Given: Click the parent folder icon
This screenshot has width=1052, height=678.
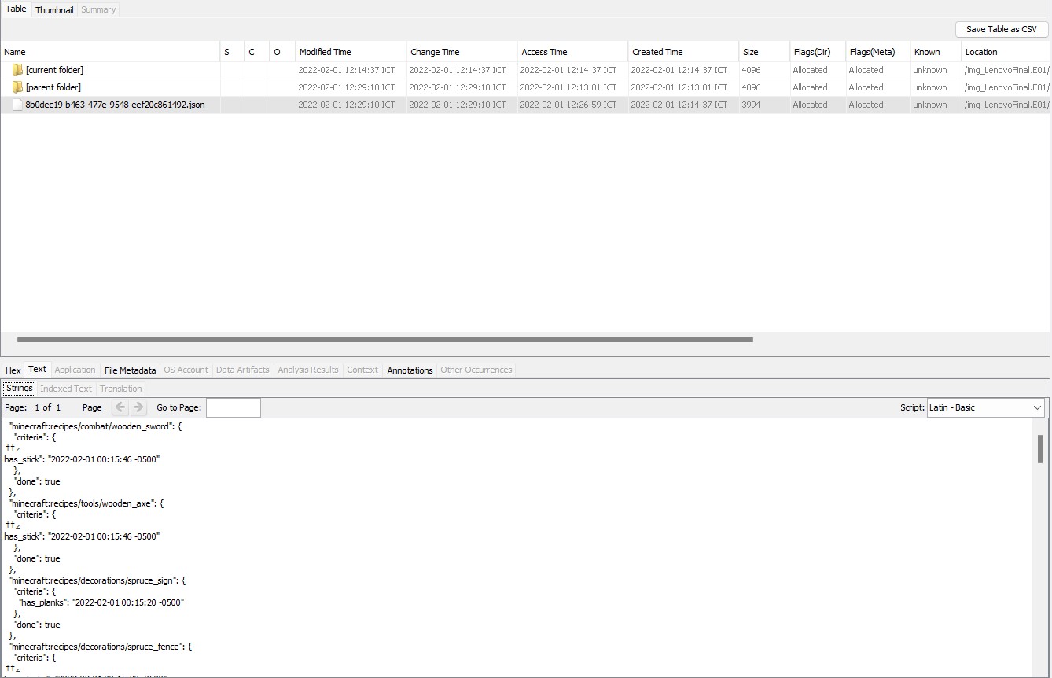Looking at the screenshot, I should point(17,87).
